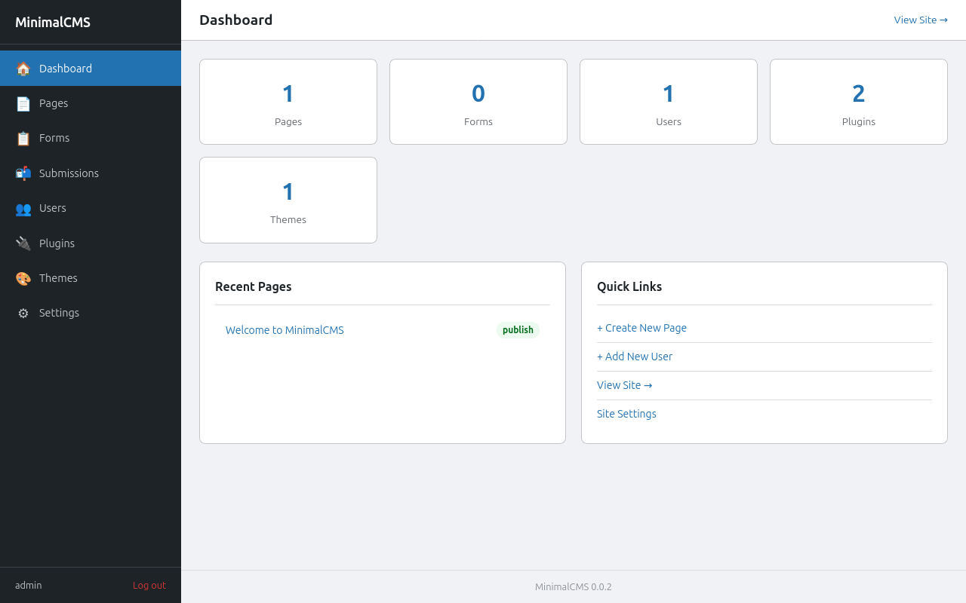Click the Forms clipboard icon

pos(23,139)
